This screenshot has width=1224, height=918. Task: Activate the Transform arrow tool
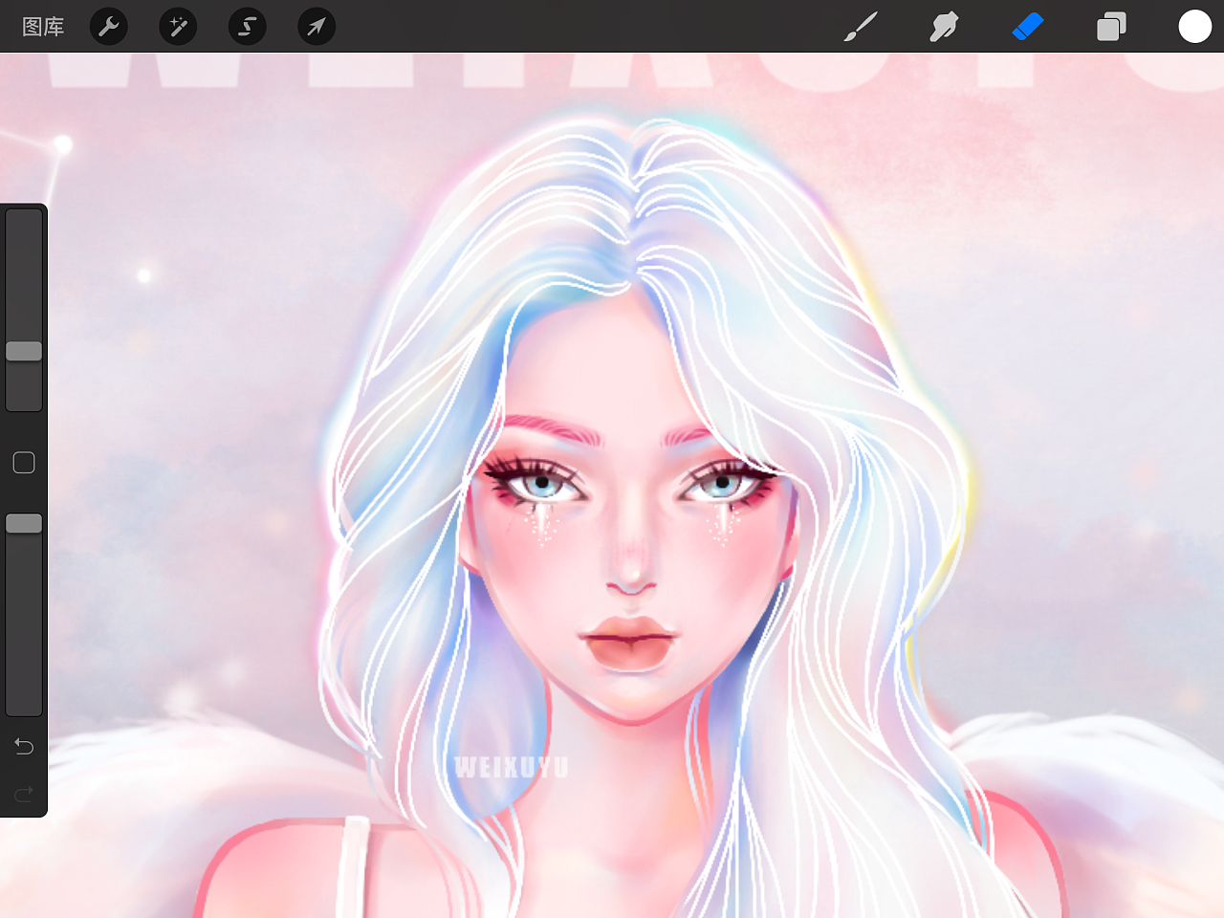[316, 27]
